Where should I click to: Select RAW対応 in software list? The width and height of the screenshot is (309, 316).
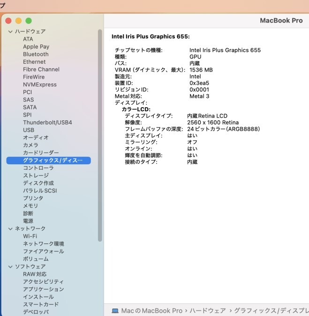pyautogui.click(x=35, y=274)
